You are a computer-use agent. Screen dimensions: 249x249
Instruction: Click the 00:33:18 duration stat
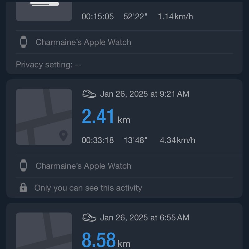(x=98, y=140)
